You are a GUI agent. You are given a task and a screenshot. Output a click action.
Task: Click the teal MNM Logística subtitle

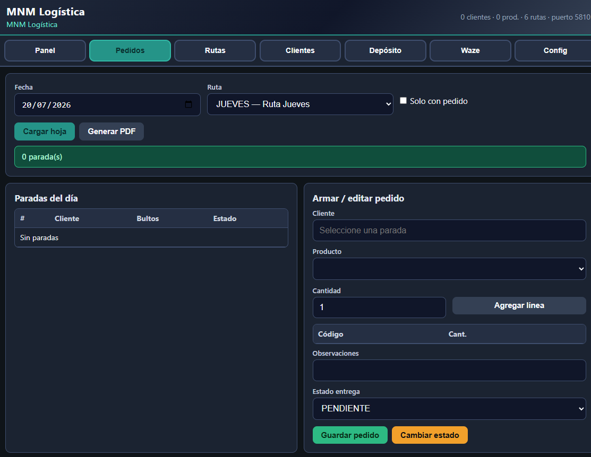click(32, 24)
